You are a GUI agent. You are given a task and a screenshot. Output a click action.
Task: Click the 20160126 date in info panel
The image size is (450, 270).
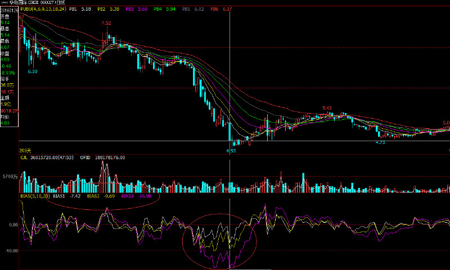pos(9,10)
